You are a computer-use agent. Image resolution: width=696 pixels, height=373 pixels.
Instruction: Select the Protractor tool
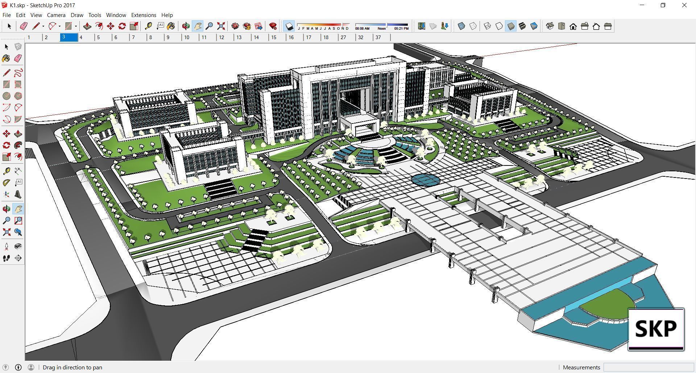[7, 183]
